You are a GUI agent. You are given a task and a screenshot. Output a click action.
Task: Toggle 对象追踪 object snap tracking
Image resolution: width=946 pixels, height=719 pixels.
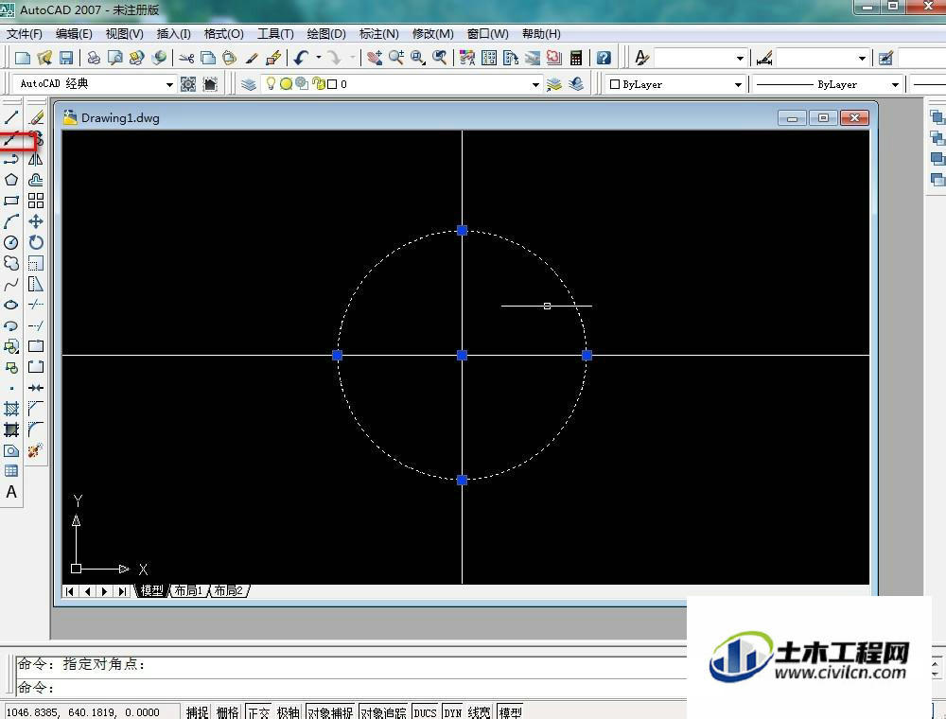click(383, 712)
